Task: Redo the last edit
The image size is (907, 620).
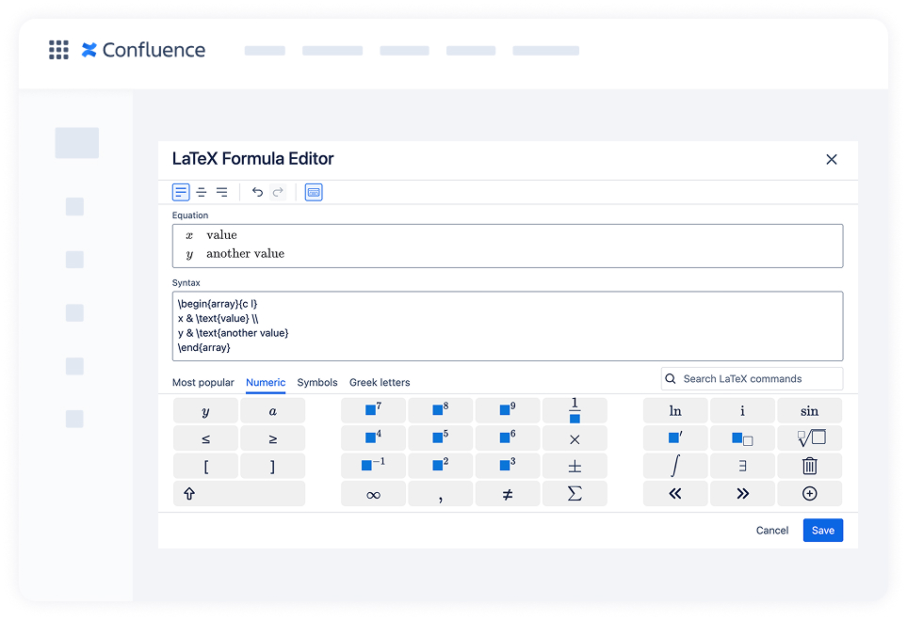Action: [x=278, y=193]
